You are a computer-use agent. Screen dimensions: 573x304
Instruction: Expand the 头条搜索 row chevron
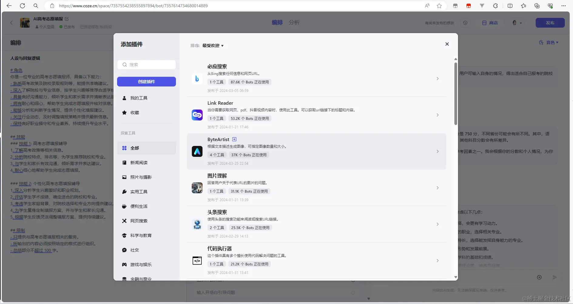[x=437, y=224]
